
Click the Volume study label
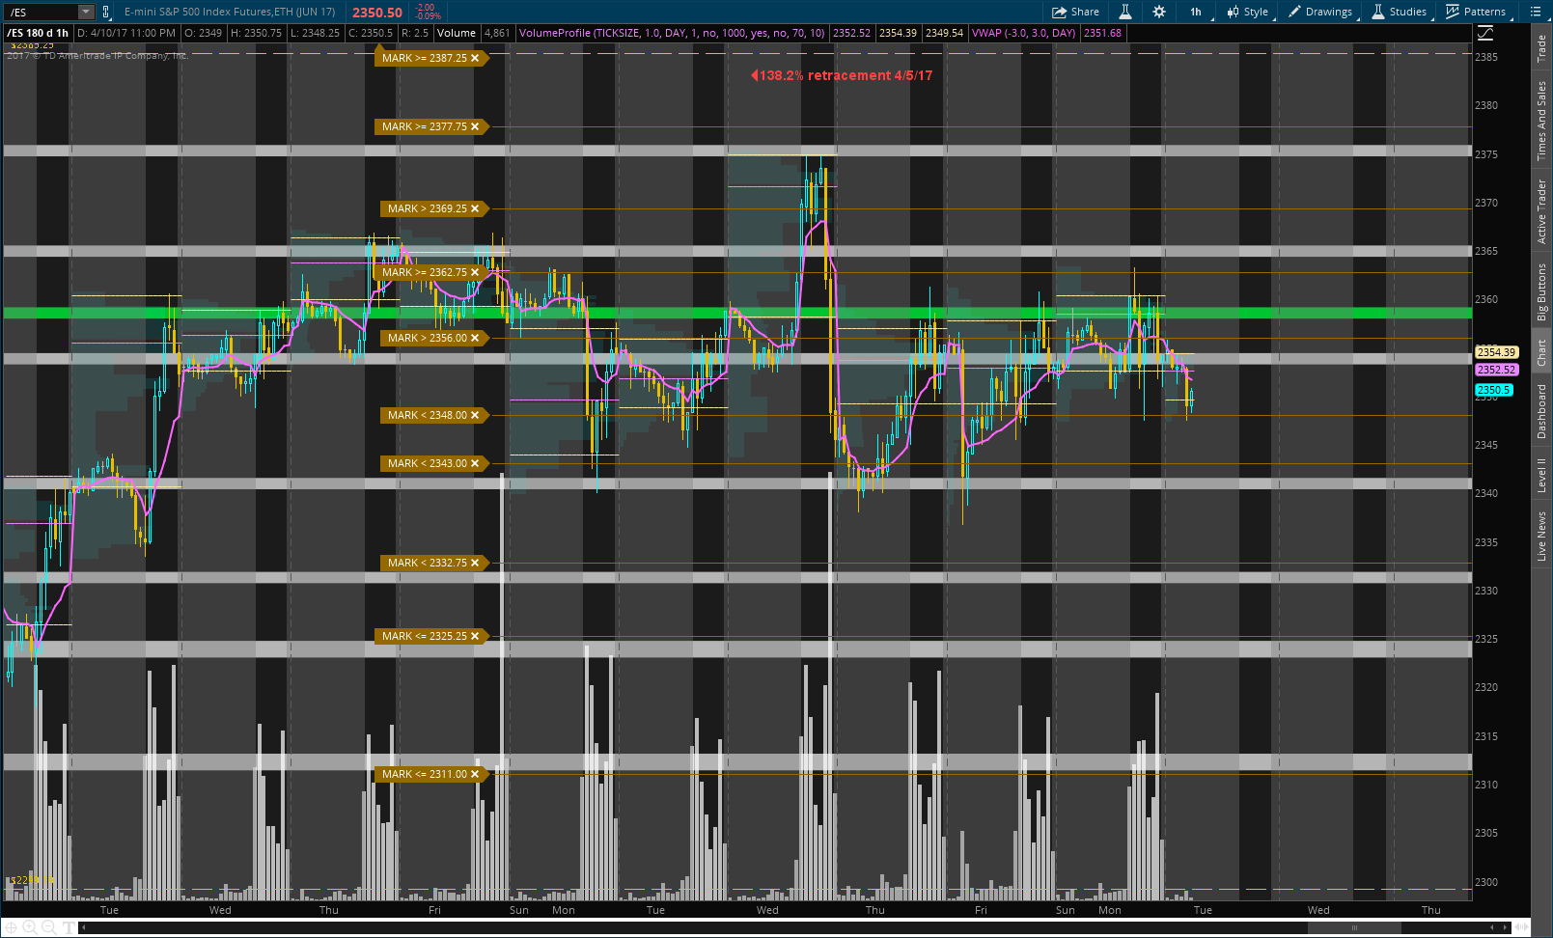(457, 33)
